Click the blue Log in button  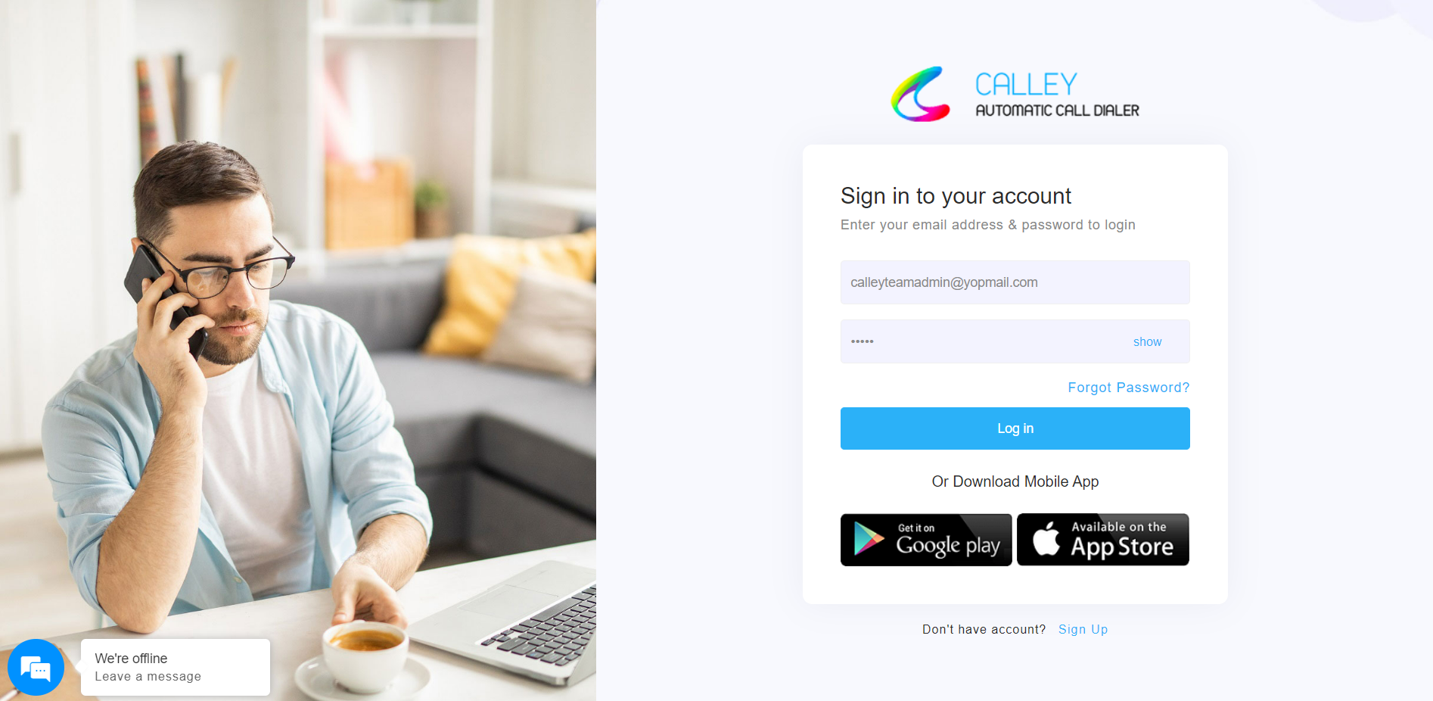pos(1015,428)
